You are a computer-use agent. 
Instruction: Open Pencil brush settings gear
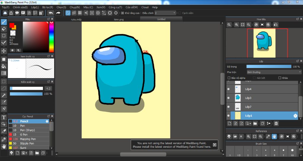(x=47, y=121)
